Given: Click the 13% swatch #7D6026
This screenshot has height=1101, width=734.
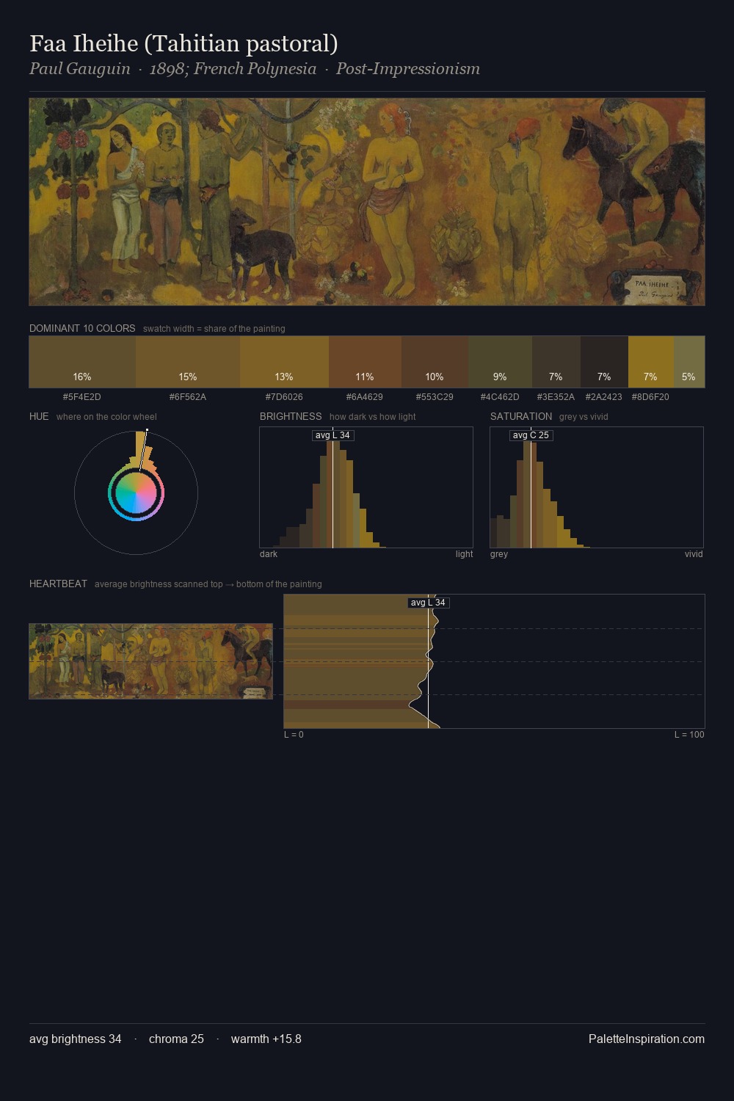Looking at the screenshot, I should pyautogui.click(x=284, y=362).
